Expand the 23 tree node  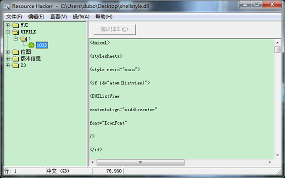7,65
